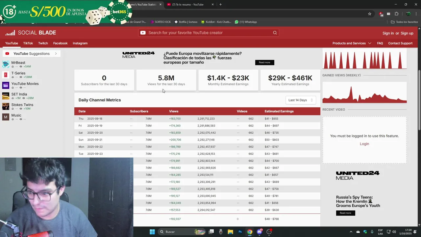Click the Login link under Recent Video
The width and height of the screenshot is (421, 237).
[364, 144]
